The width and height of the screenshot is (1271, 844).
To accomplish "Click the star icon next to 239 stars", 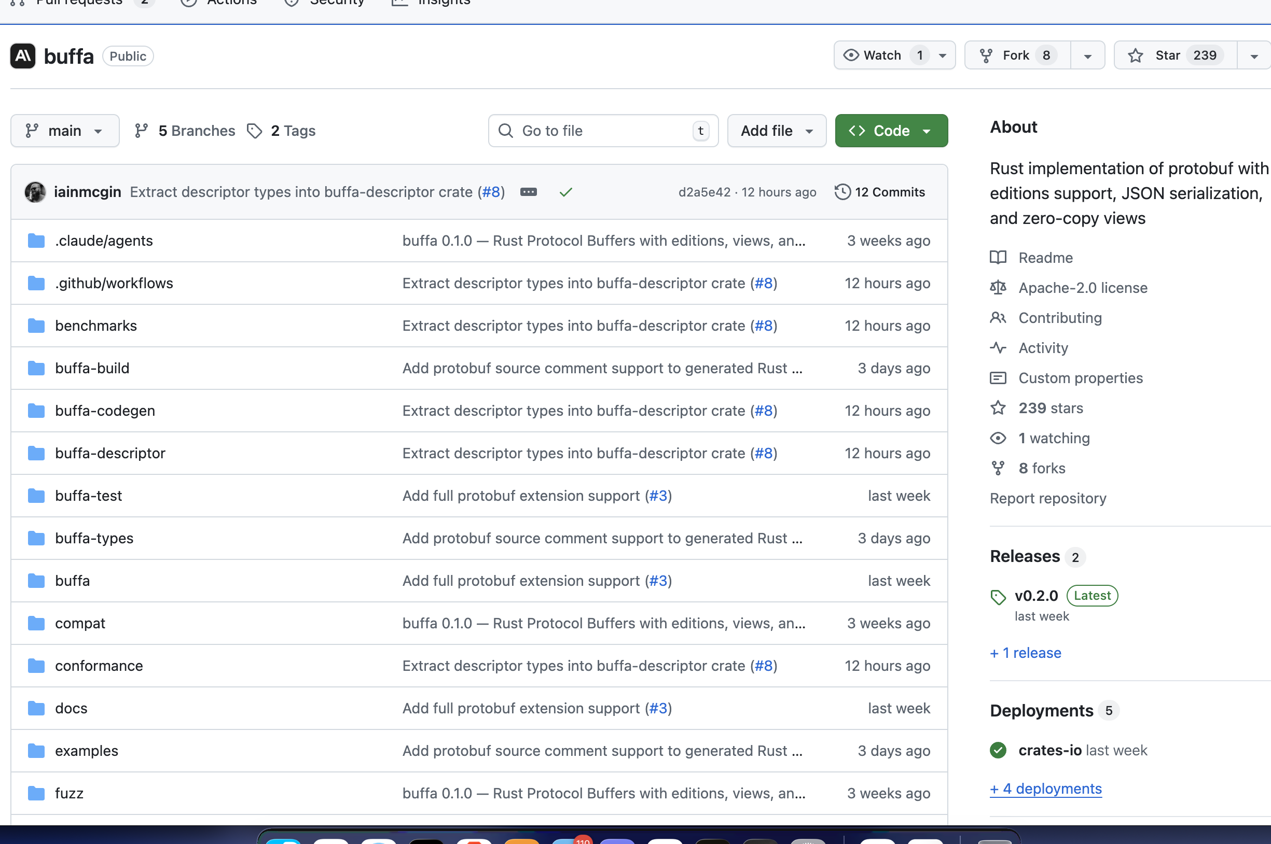I will click(998, 408).
